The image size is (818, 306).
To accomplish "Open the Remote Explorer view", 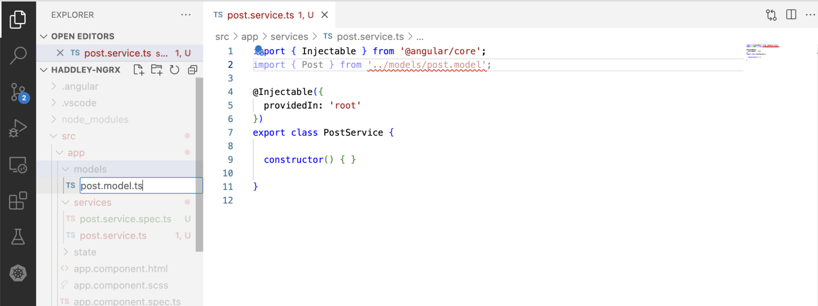I will [18, 166].
